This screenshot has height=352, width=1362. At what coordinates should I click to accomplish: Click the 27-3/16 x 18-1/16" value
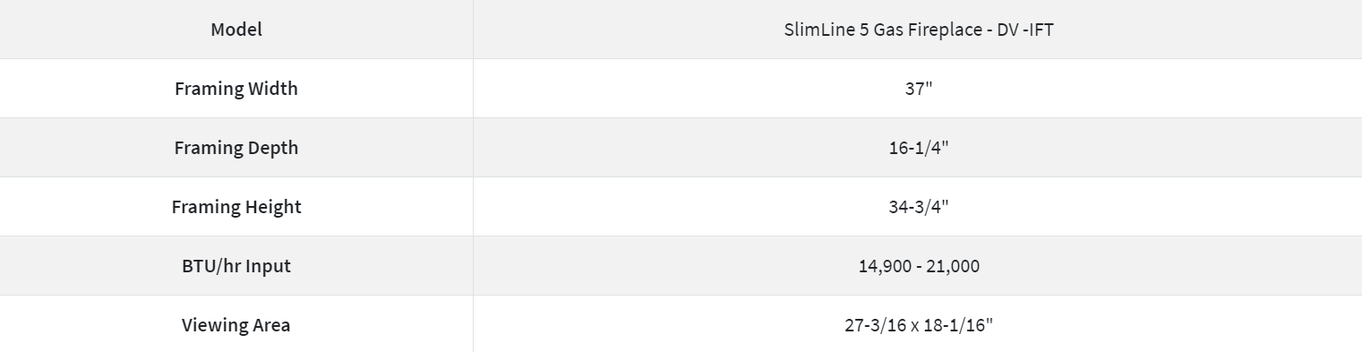tap(918, 325)
